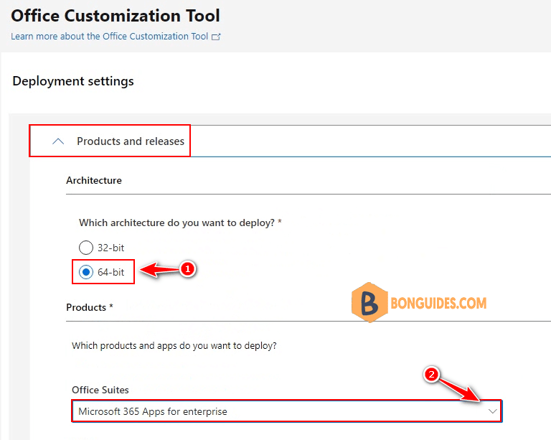
Task: Click the 'Which products and apps' question text
Action: tap(174, 345)
